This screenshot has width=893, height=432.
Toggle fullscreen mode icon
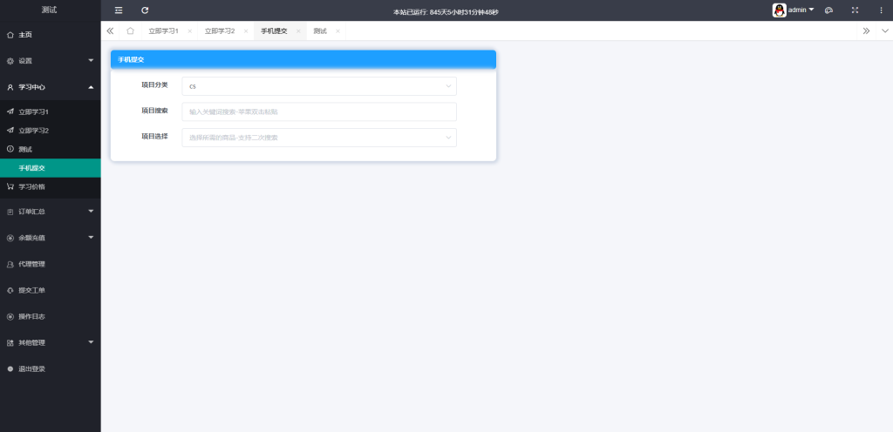(x=855, y=10)
